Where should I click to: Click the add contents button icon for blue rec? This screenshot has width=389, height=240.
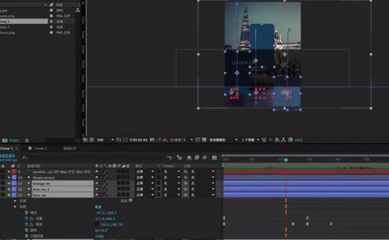point(131,200)
